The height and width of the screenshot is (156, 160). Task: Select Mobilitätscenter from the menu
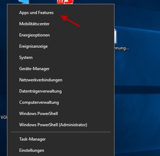pyautogui.click(x=61, y=24)
